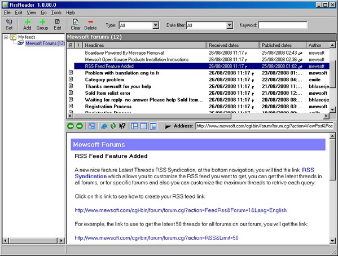Click unread icon for Thanks mewsoft row
The height and width of the screenshot is (256, 338).
pyautogui.click(x=71, y=86)
